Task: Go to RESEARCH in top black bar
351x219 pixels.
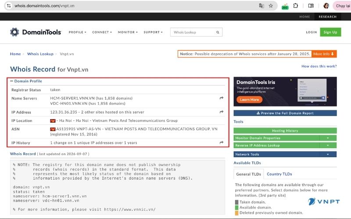Action: click(327, 17)
